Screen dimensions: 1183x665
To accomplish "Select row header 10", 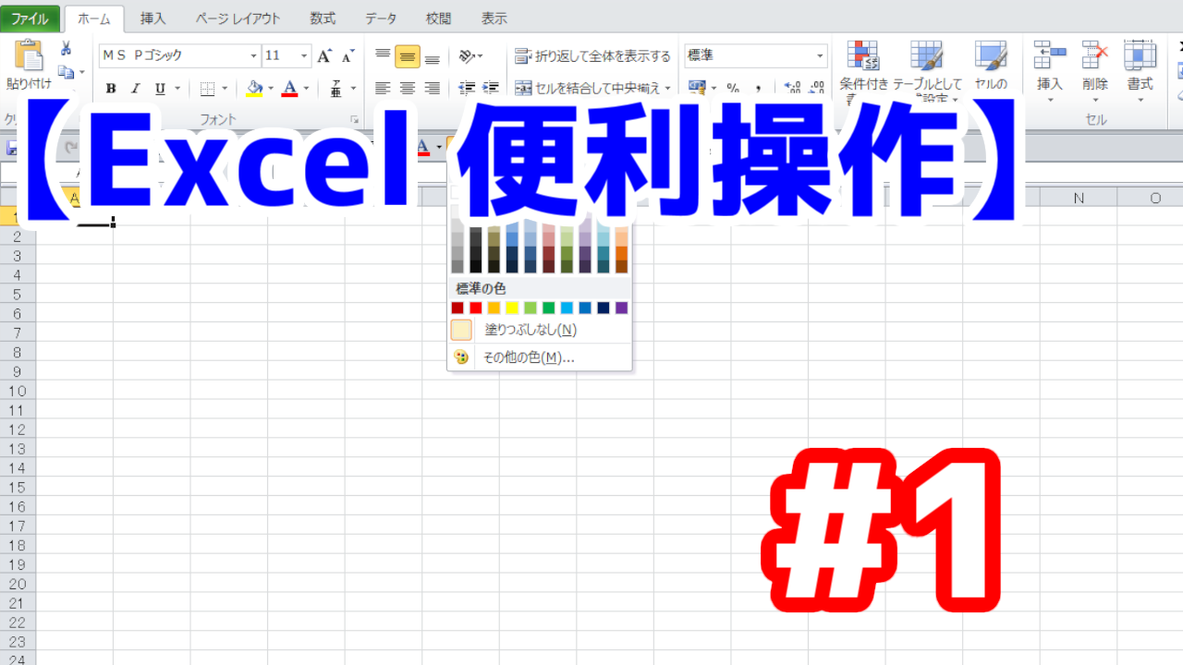I will 18,391.
